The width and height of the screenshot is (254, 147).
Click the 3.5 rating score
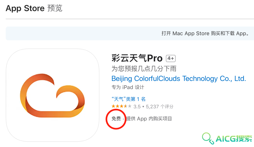pos(137,106)
